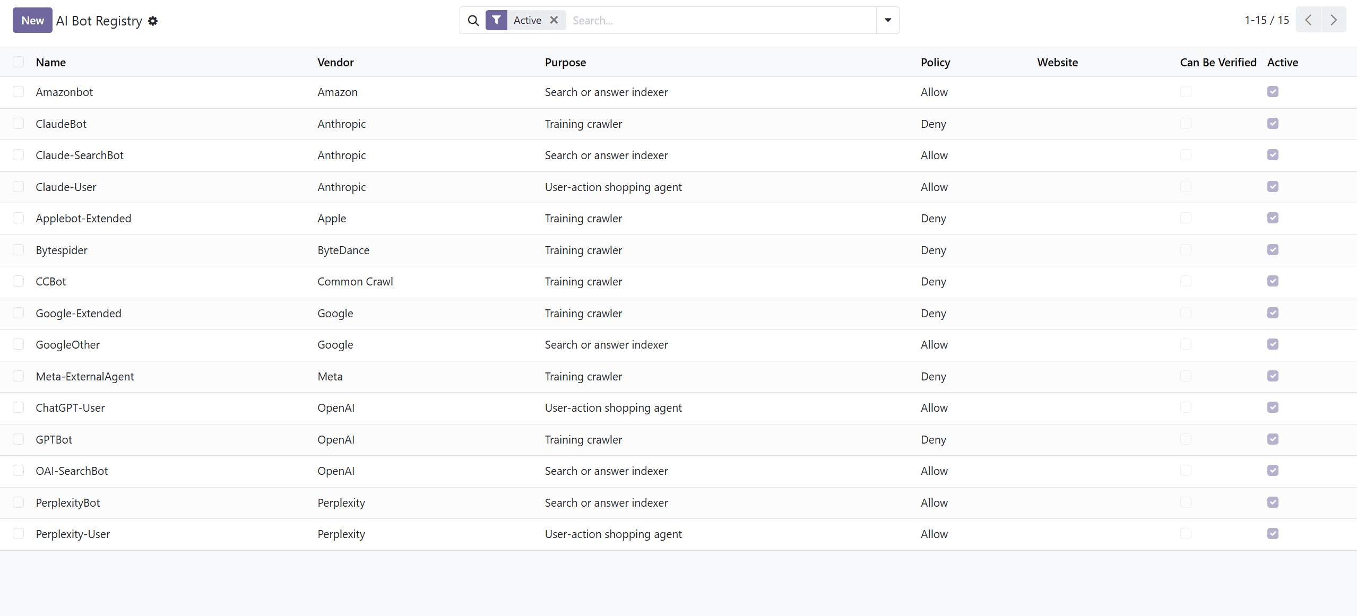Toggle Active checkbox for GPTBot
Image resolution: width=1357 pixels, height=616 pixels.
pos(1273,439)
